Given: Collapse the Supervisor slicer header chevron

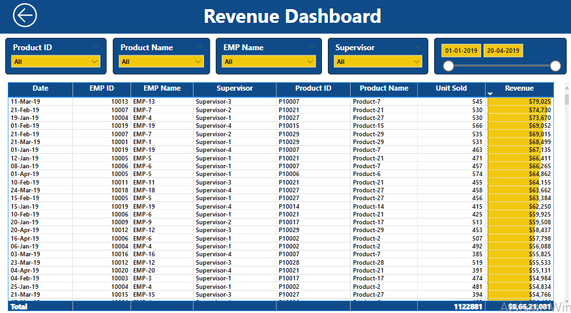Looking at the screenshot, I should click(x=418, y=47).
